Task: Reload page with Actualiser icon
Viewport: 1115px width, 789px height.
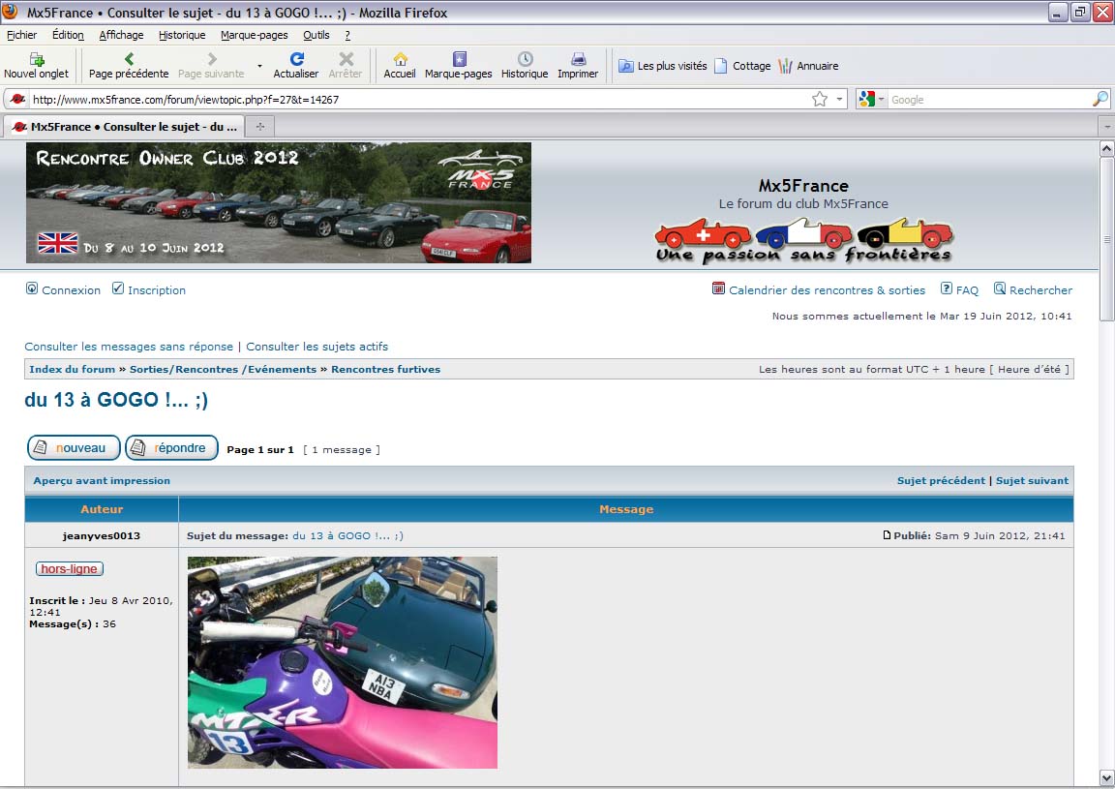Action: point(296,59)
